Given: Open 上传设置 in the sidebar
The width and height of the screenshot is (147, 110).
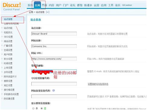Looking at the screenshot, I should point(8,68).
